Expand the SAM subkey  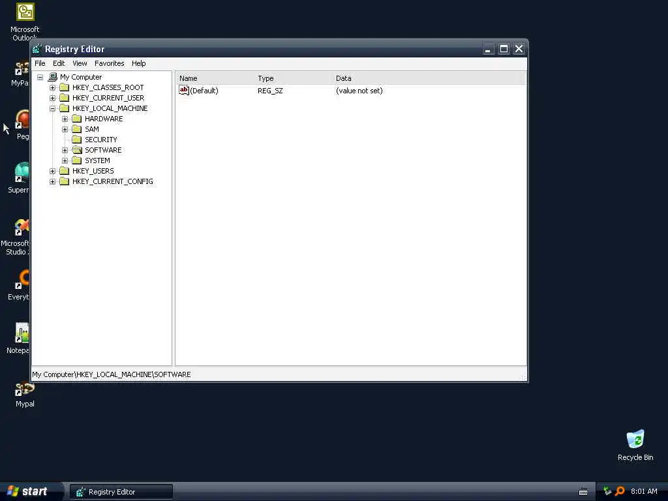click(x=65, y=130)
